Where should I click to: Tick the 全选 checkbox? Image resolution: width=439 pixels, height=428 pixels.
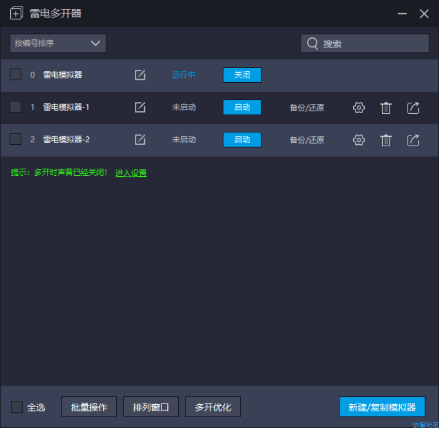17,407
